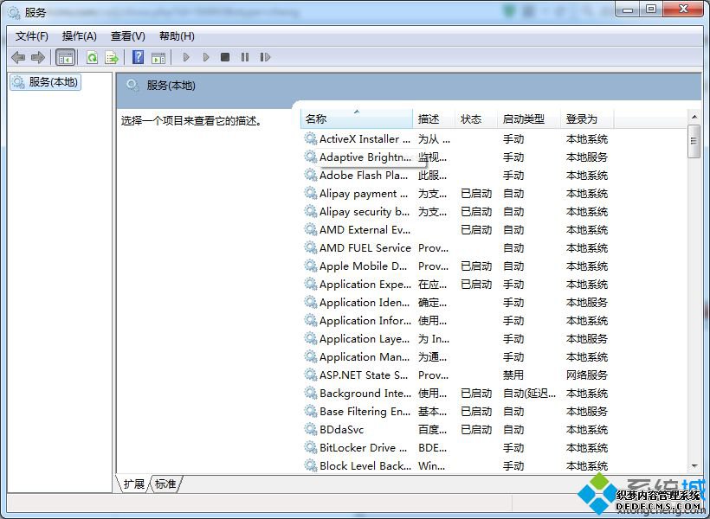Click 网络服务 logon cell of ASP.NET
This screenshot has height=519, width=710.
pos(587,375)
